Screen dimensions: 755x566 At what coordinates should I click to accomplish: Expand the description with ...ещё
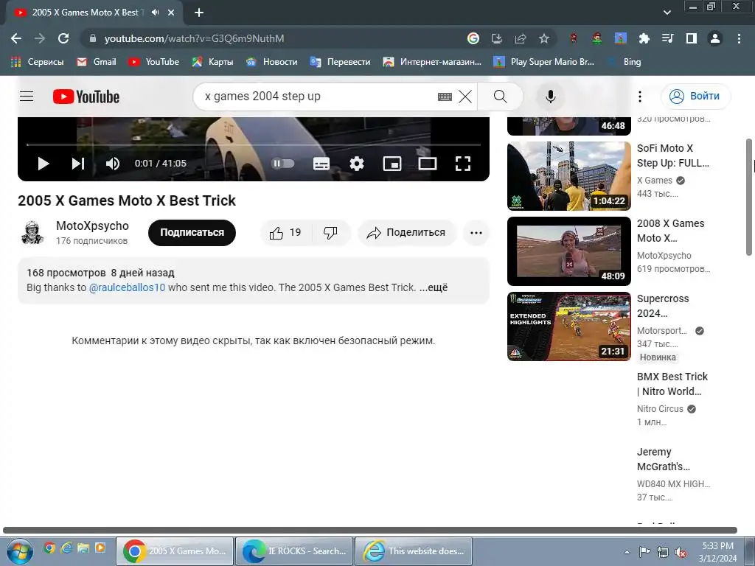pyautogui.click(x=434, y=287)
